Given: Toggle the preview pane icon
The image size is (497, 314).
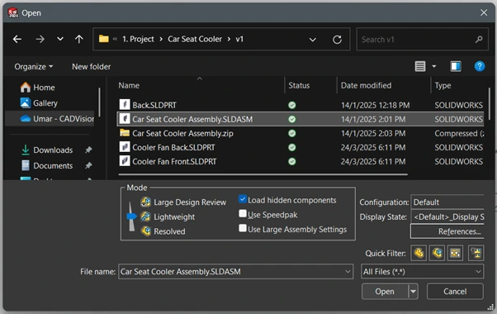Looking at the screenshot, I should (x=456, y=66).
